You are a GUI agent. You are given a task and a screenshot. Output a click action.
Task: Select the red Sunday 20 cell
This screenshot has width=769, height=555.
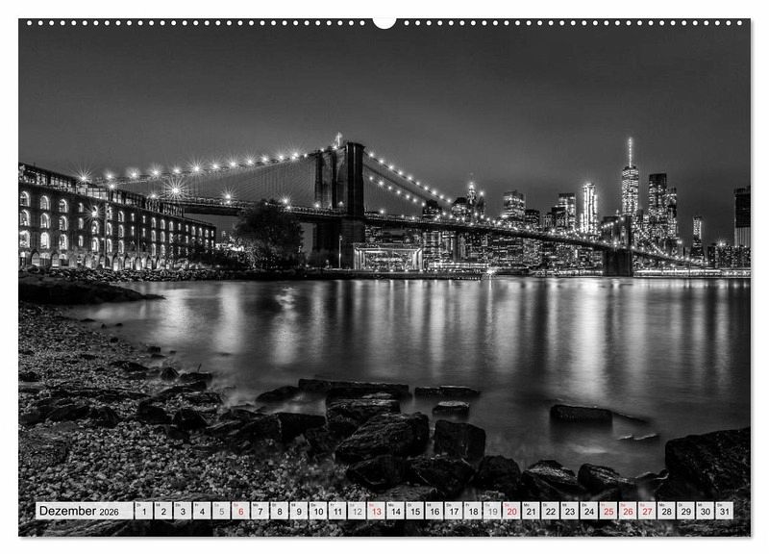[511, 511]
